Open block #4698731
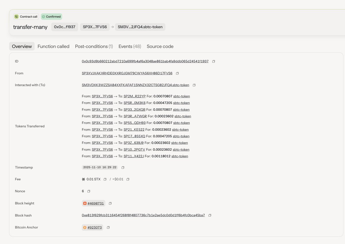345x244 pixels. 95,203
